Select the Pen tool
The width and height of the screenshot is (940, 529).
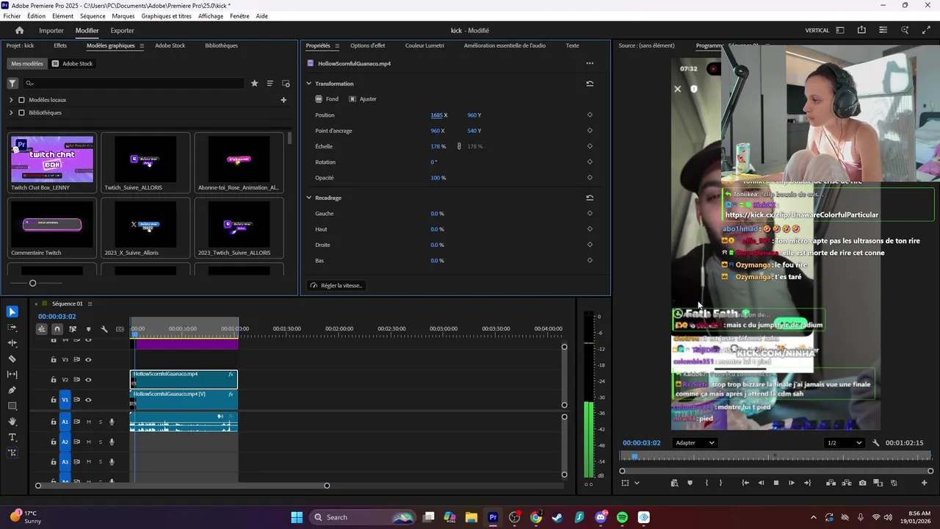point(12,390)
